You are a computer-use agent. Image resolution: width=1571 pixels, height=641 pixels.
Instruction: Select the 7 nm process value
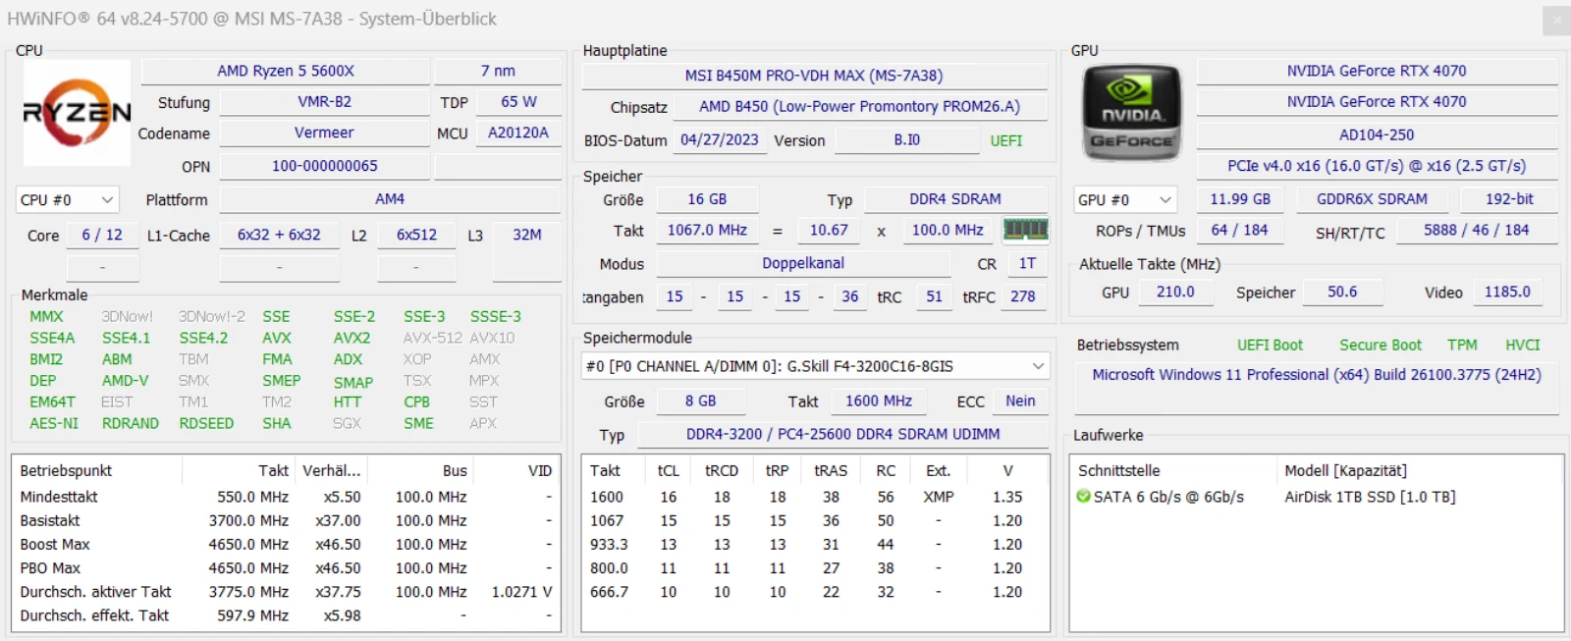498,71
